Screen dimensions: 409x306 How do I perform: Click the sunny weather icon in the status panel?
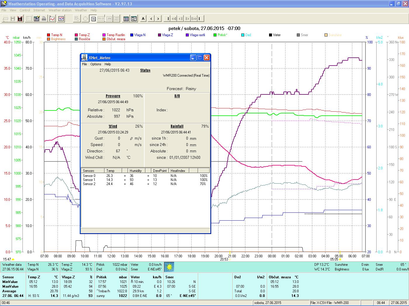[169, 267]
